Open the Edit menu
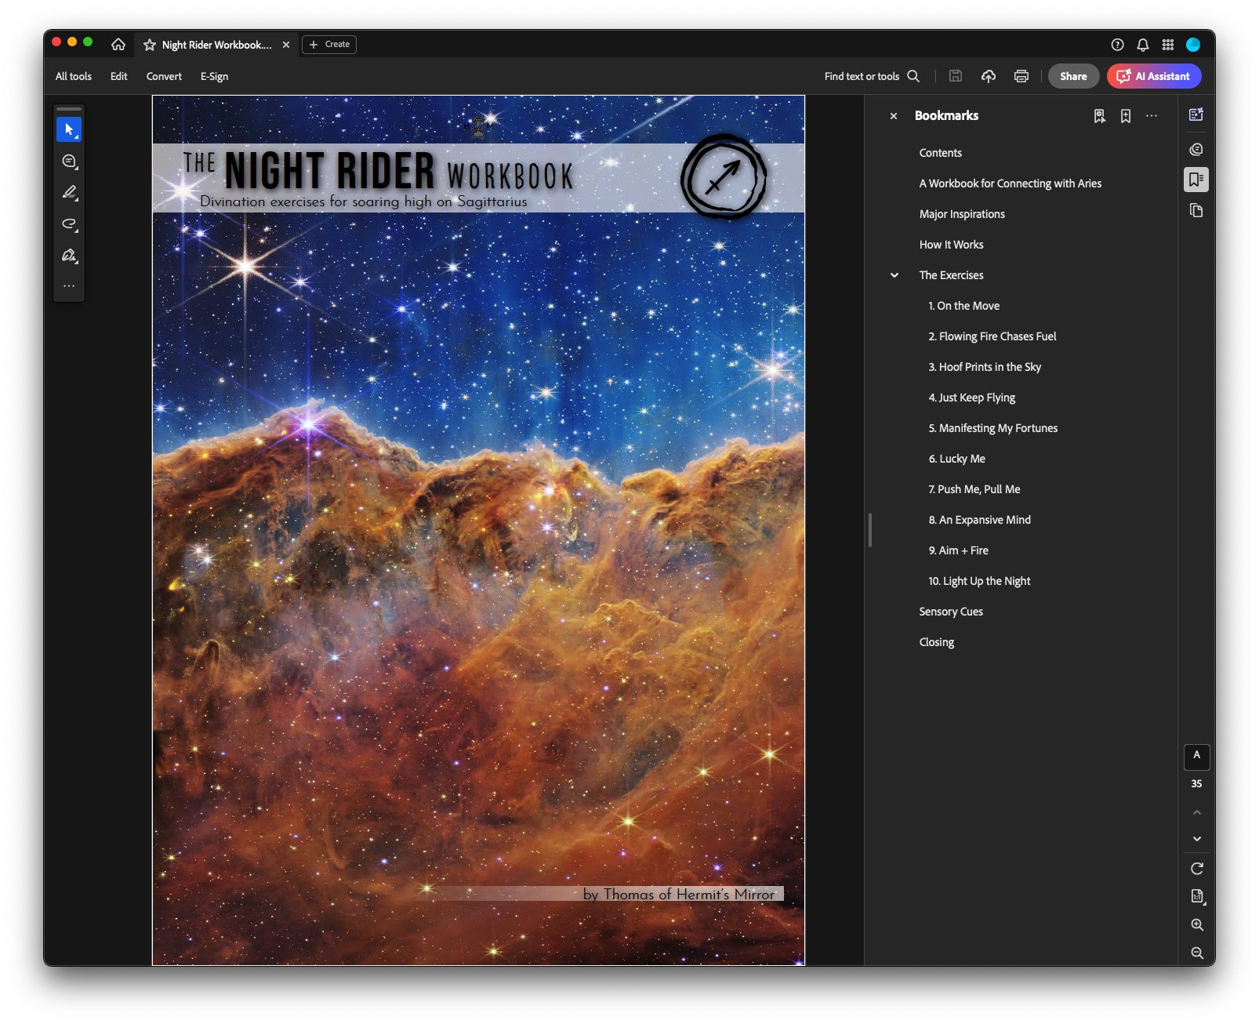 (119, 76)
